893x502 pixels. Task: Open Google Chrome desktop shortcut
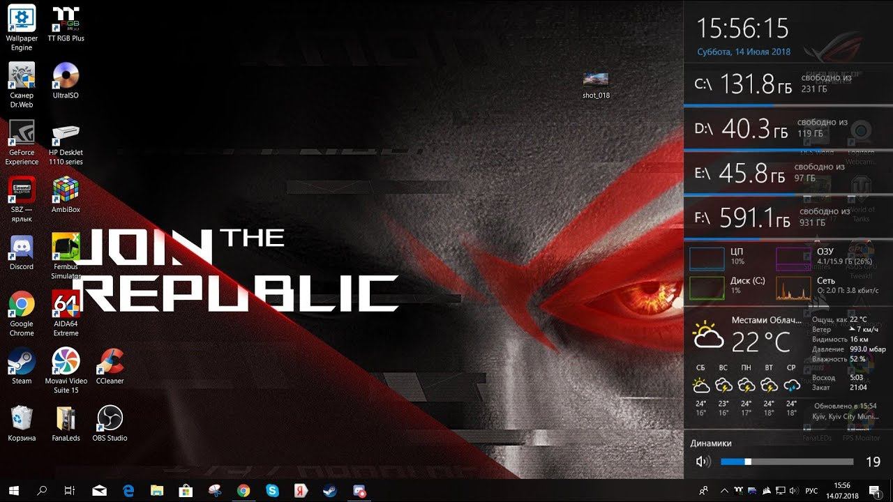(22, 314)
